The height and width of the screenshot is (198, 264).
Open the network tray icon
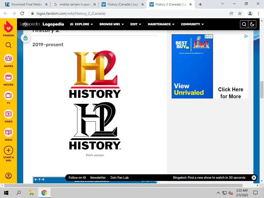[x=225, y=193]
